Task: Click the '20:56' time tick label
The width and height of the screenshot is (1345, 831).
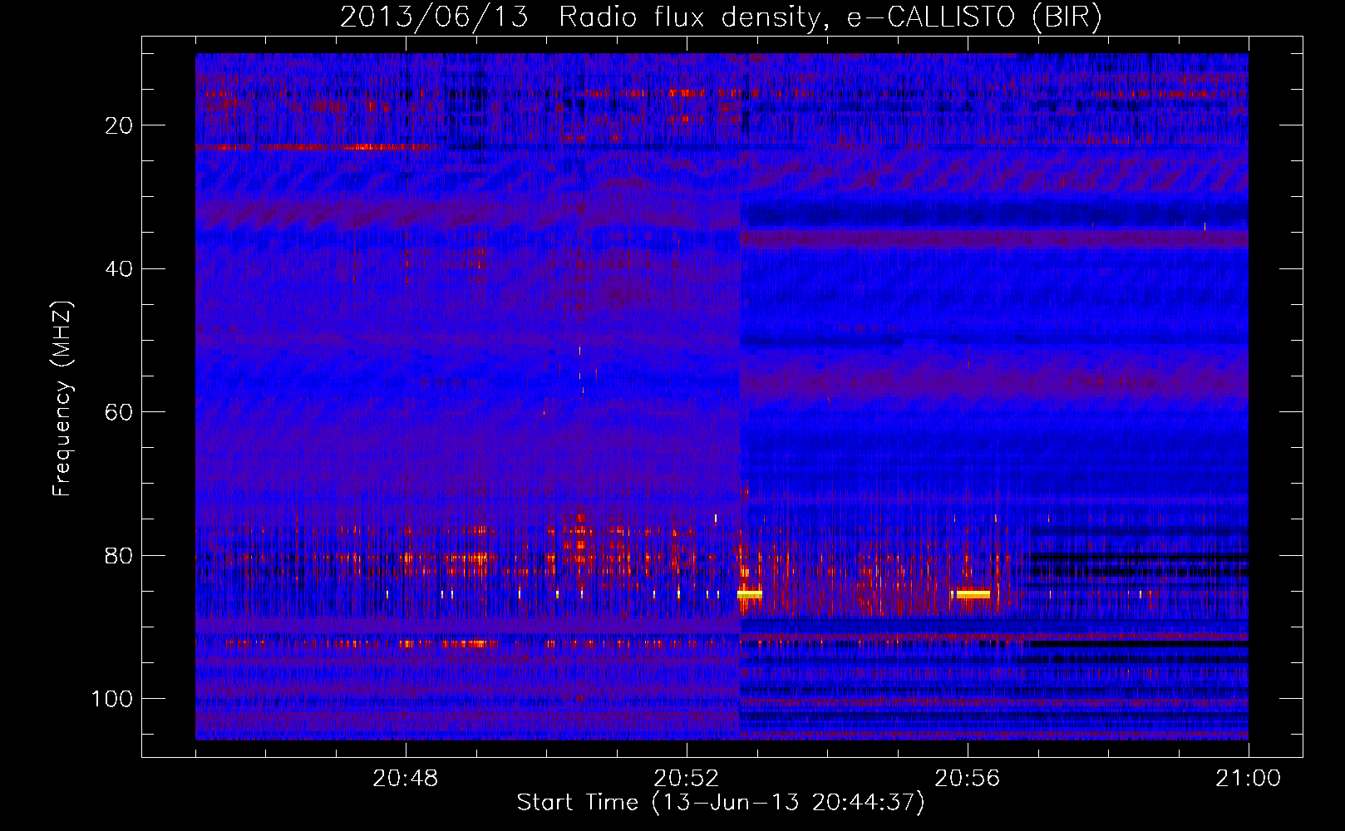Action: click(x=968, y=779)
